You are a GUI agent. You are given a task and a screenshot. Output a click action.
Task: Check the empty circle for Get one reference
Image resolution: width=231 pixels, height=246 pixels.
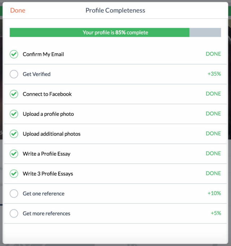pos(14,194)
